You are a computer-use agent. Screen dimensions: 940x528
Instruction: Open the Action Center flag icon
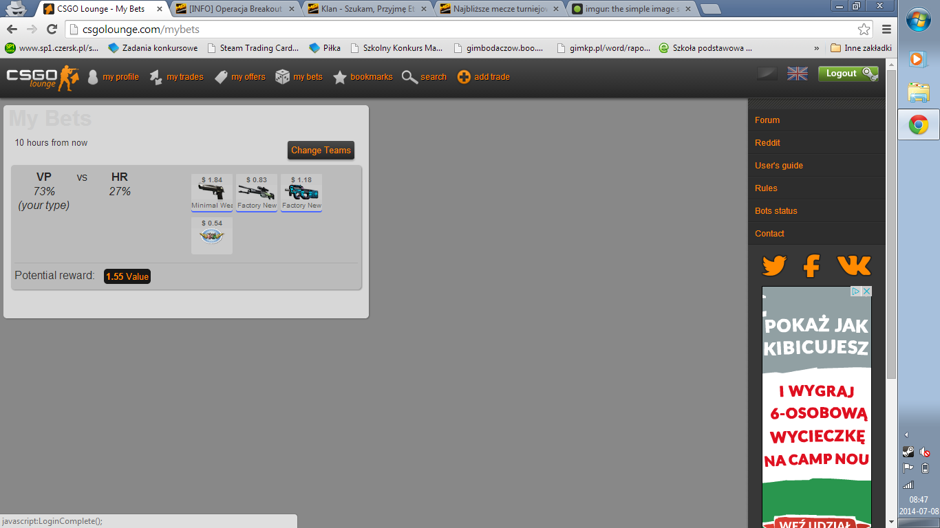[908, 468]
